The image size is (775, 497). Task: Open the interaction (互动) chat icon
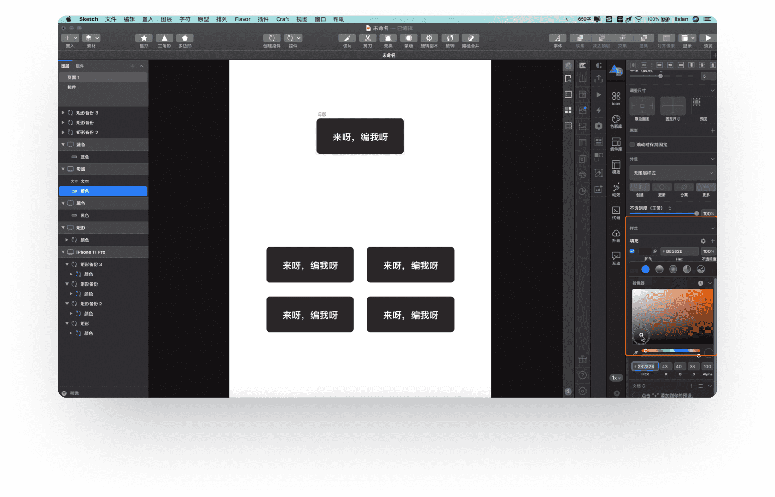[x=616, y=258]
